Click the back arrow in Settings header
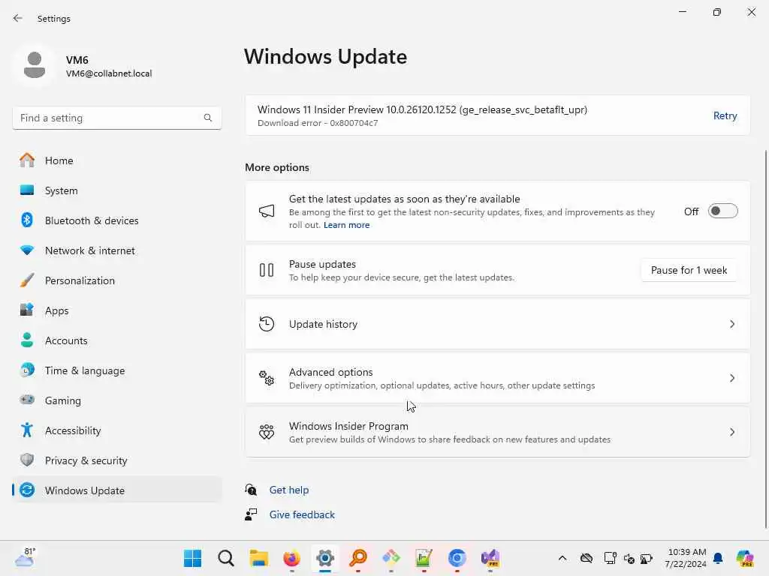 pyautogui.click(x=18, y=18)
